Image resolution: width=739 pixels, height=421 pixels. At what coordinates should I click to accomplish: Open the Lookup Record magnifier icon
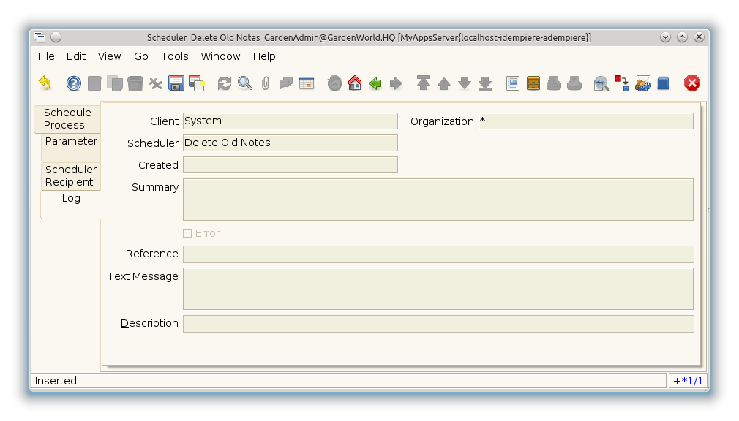point(245,83)
